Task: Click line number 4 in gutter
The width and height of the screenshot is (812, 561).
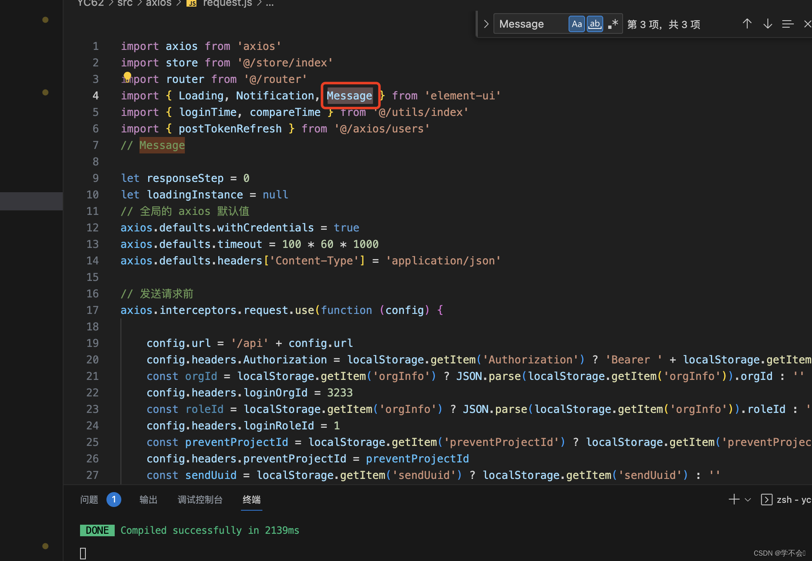Action: 96,96
